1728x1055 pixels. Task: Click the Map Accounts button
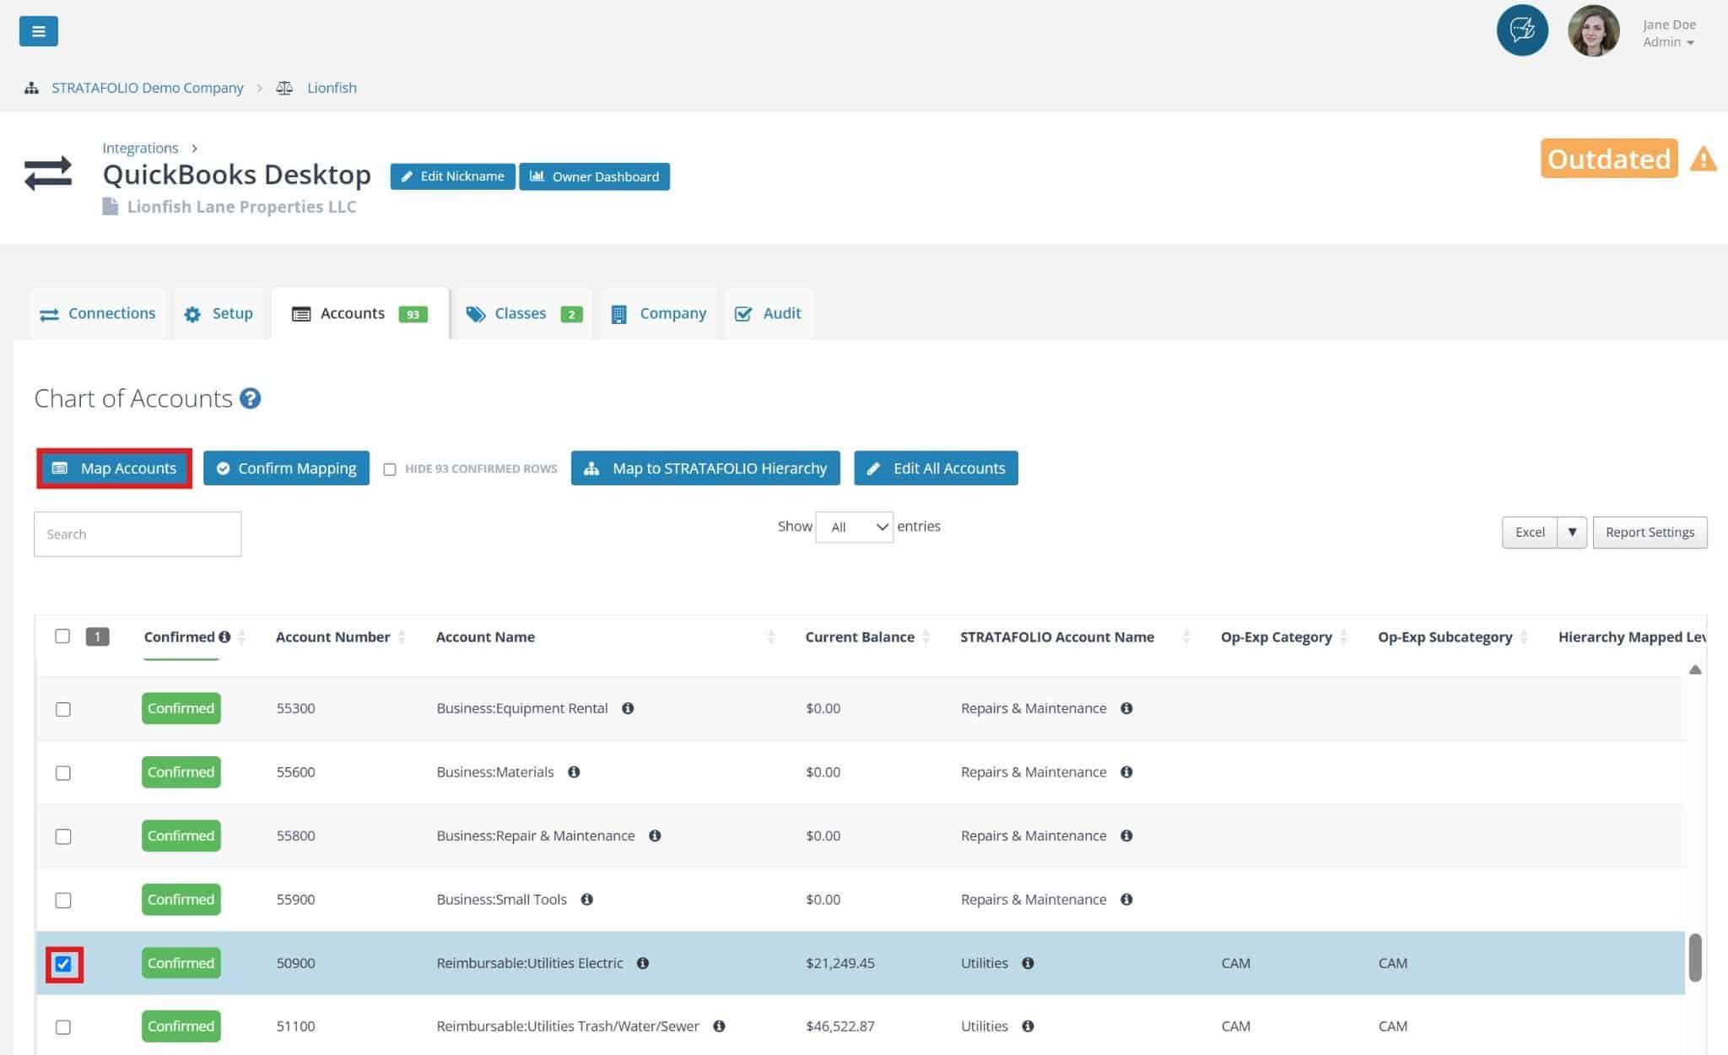tap(114, 468)
